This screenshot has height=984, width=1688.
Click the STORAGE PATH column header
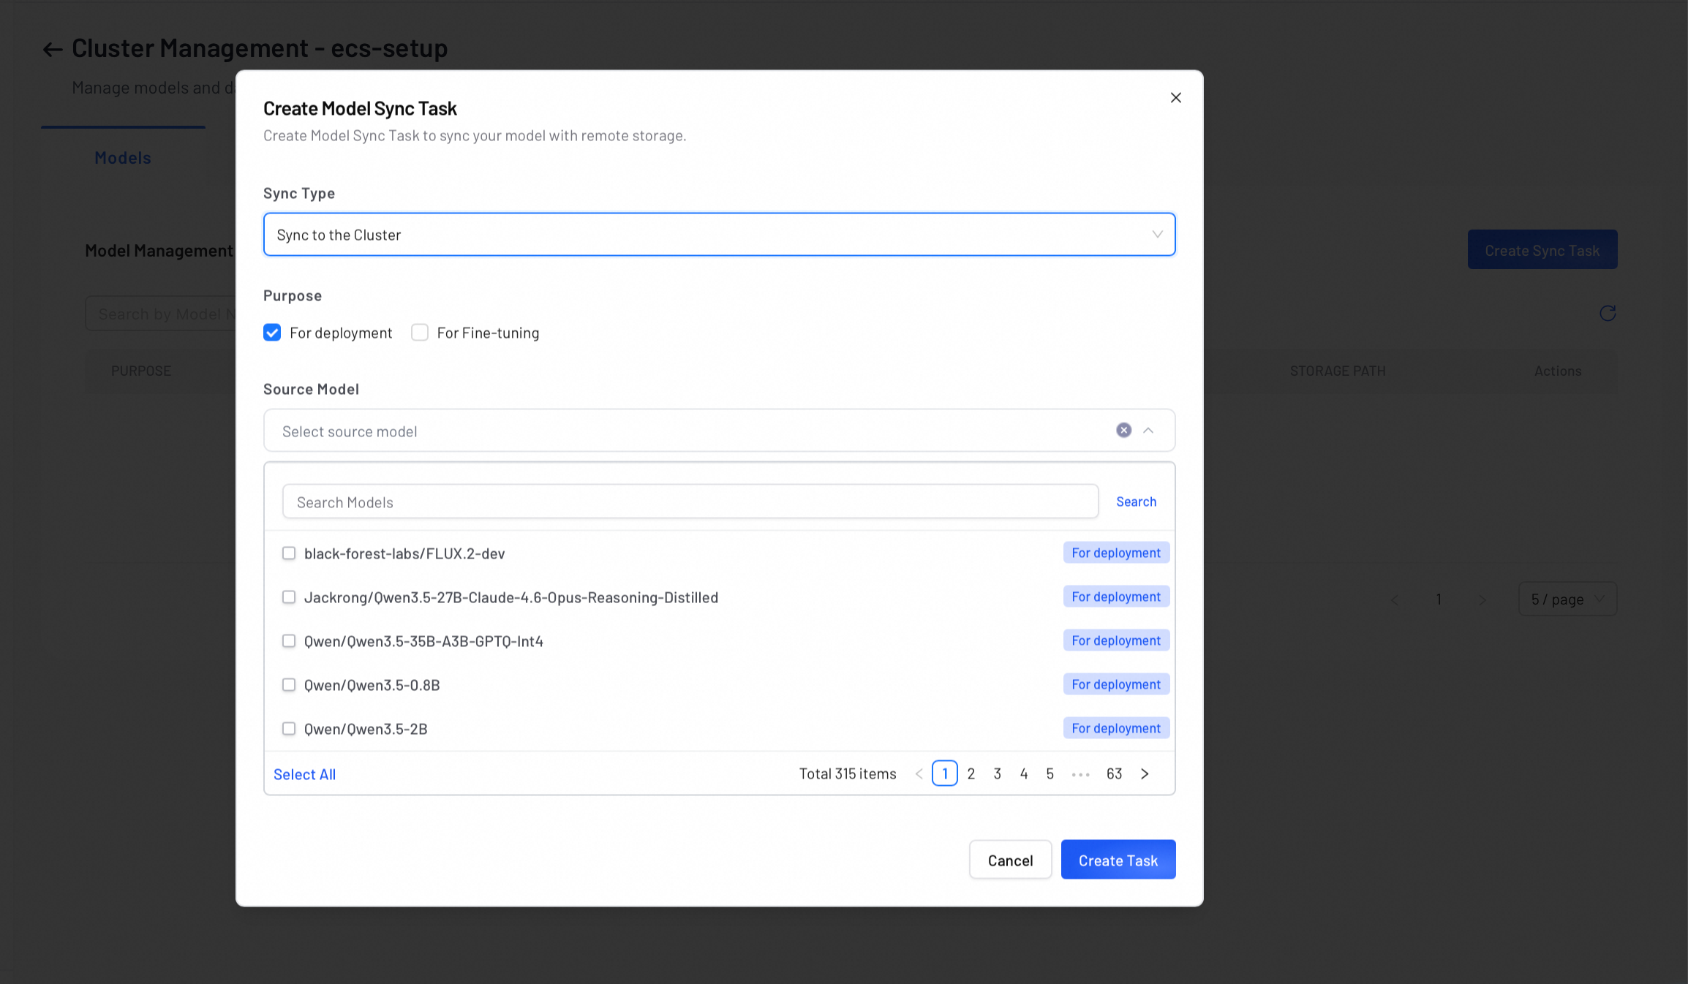pyautogui.click(x=1338, y=371)
